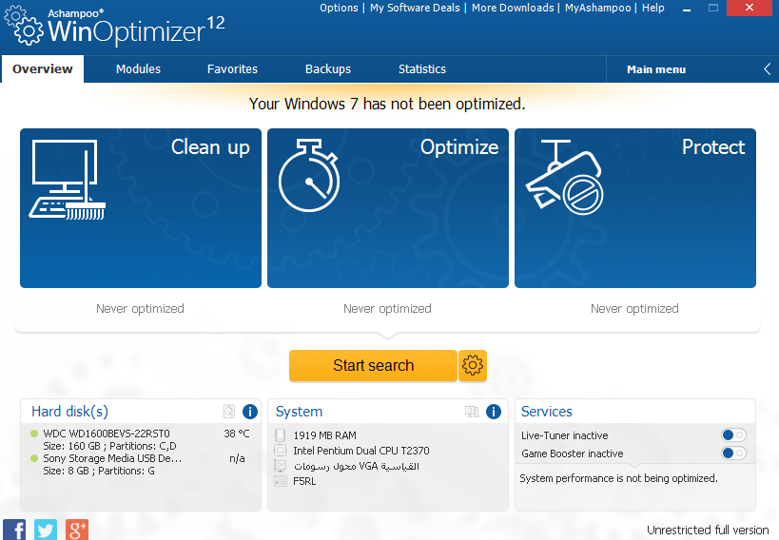Click the Hard disk(s) info icon
This screenshot has width=779, height=540.
click(x=250, y=412)
